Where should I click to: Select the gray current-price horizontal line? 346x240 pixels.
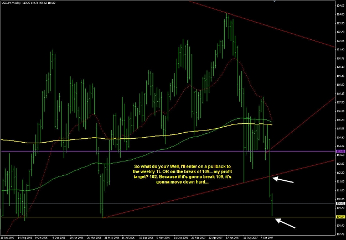[168, 204]
